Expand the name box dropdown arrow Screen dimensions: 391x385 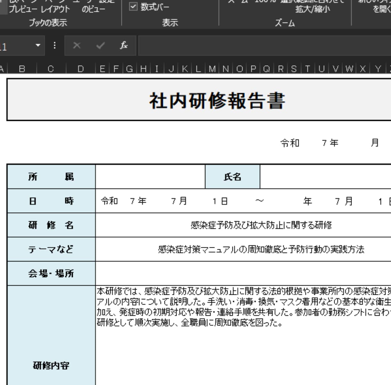(38, 45)
